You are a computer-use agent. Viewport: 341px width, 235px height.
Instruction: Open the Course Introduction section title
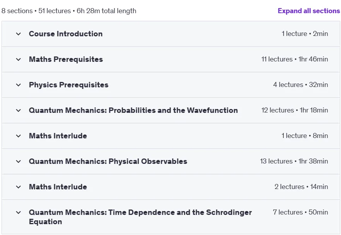(66, 34)
